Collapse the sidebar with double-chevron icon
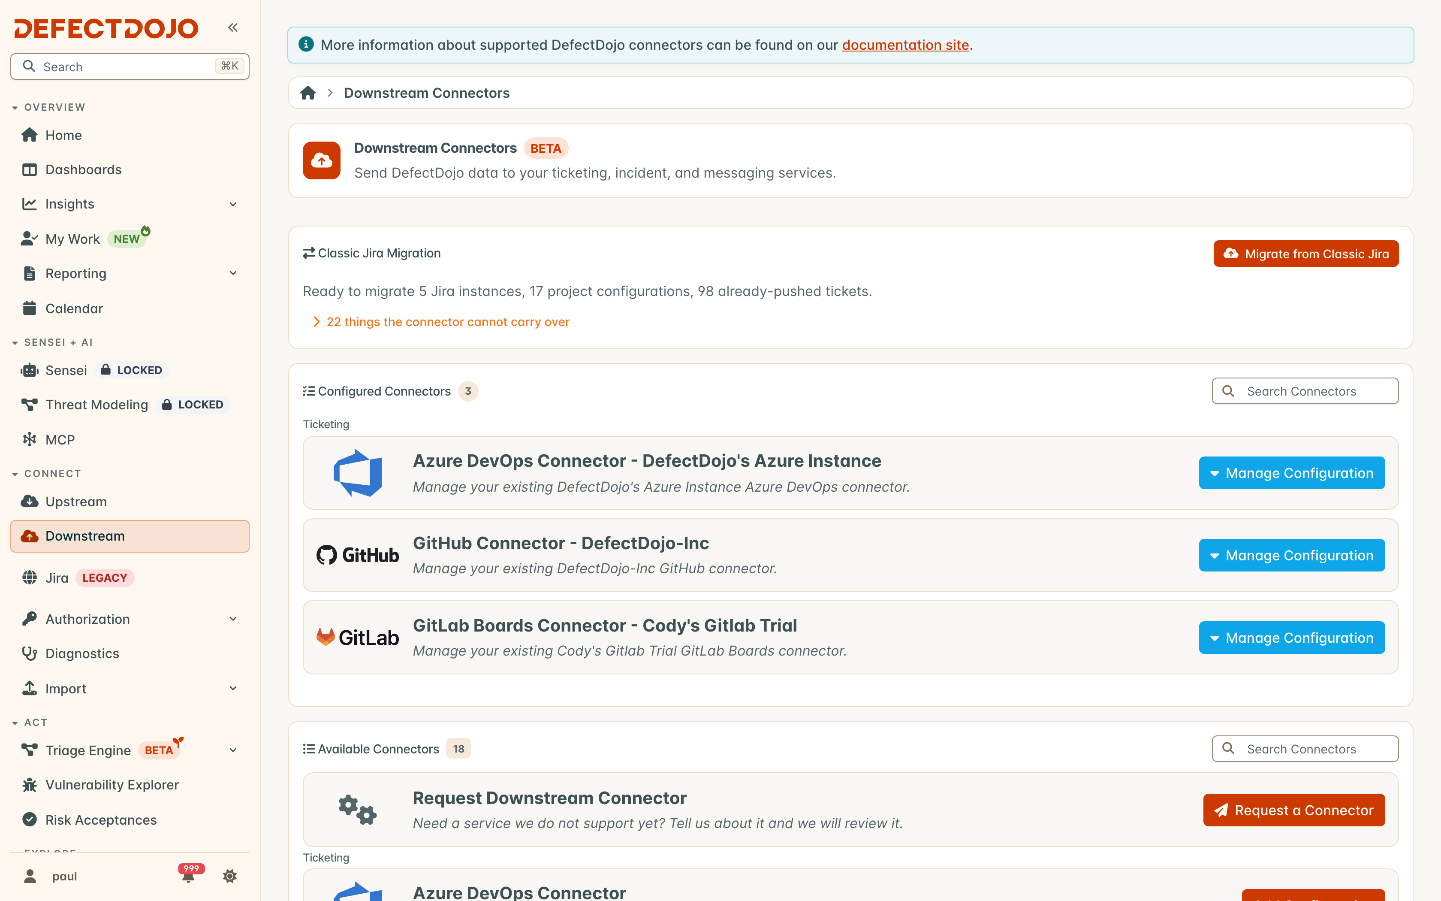This screenshot has height=901, width=1441. point(233,27)
